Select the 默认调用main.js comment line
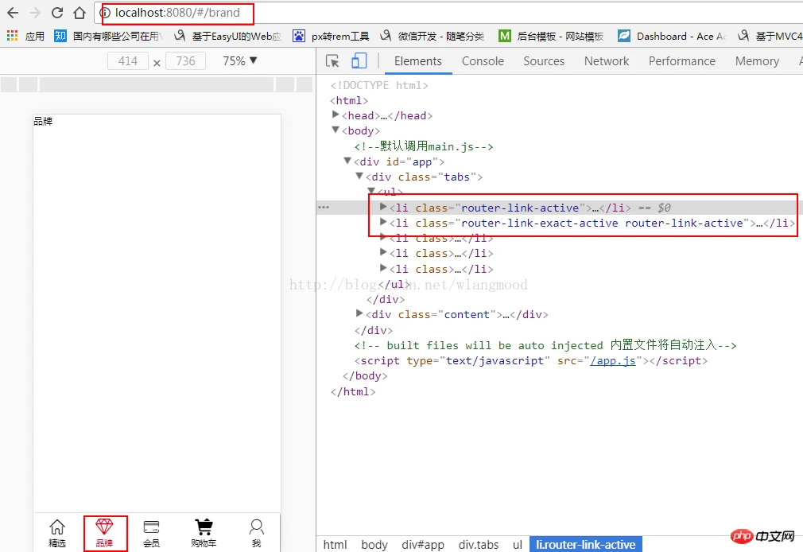The width and height of the screenshot is (803, 552). pyautogui.click(x=424, y=146)
